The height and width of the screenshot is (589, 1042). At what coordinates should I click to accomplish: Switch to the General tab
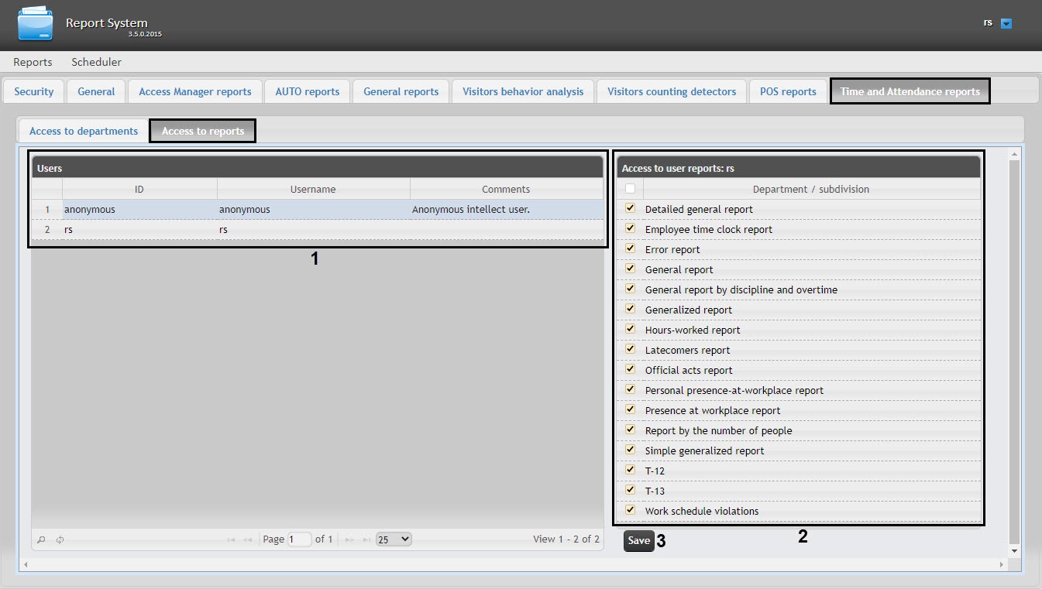pos(96,91)
